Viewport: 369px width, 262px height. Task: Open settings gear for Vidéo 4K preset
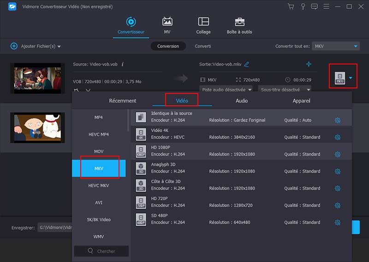click(337, 137)
